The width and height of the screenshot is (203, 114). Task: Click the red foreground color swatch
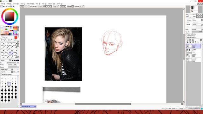tap(16, 37)
